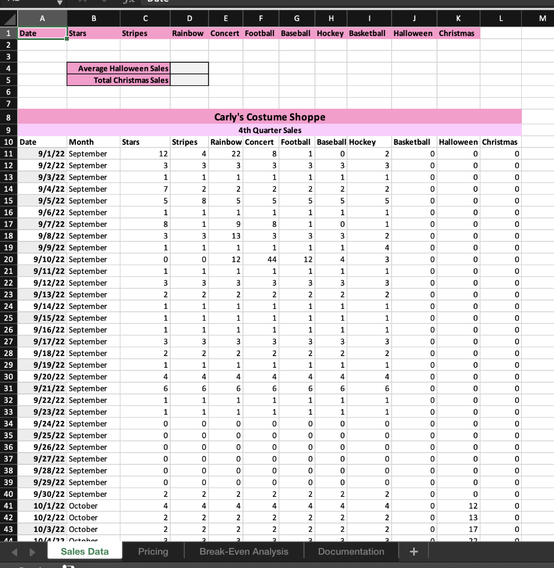Select row 4 header
This screenshot has height=568, width=554.
click(x=8, y=68)
